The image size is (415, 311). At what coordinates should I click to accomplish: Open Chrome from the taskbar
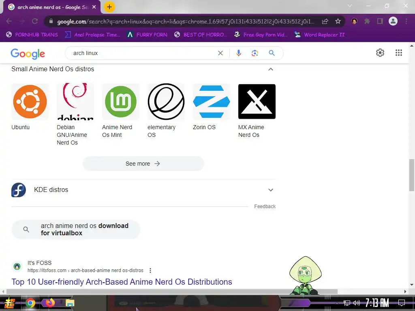[30, 303]
